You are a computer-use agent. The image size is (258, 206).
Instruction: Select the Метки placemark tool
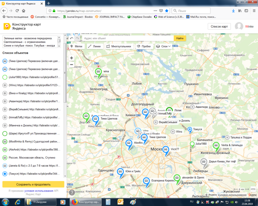[x=77, y=46]
